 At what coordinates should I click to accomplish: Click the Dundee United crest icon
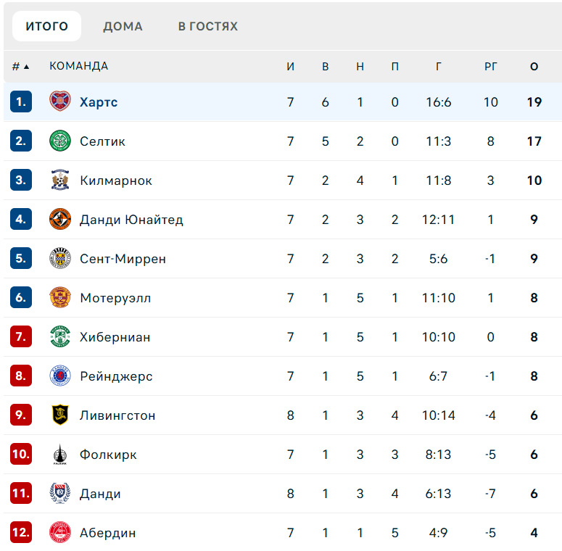click(60, 219)
